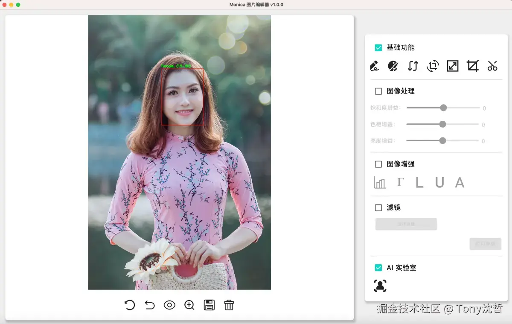This screenshot has width=512, height=324.
Task: Uncheck the 基础功能 checkbox
Action: [378, 48]
